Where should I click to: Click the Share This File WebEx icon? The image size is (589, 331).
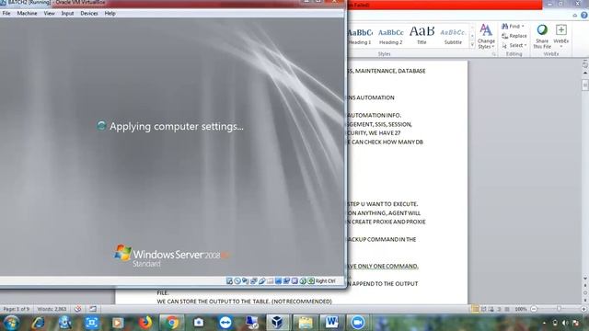coord(542,37)
